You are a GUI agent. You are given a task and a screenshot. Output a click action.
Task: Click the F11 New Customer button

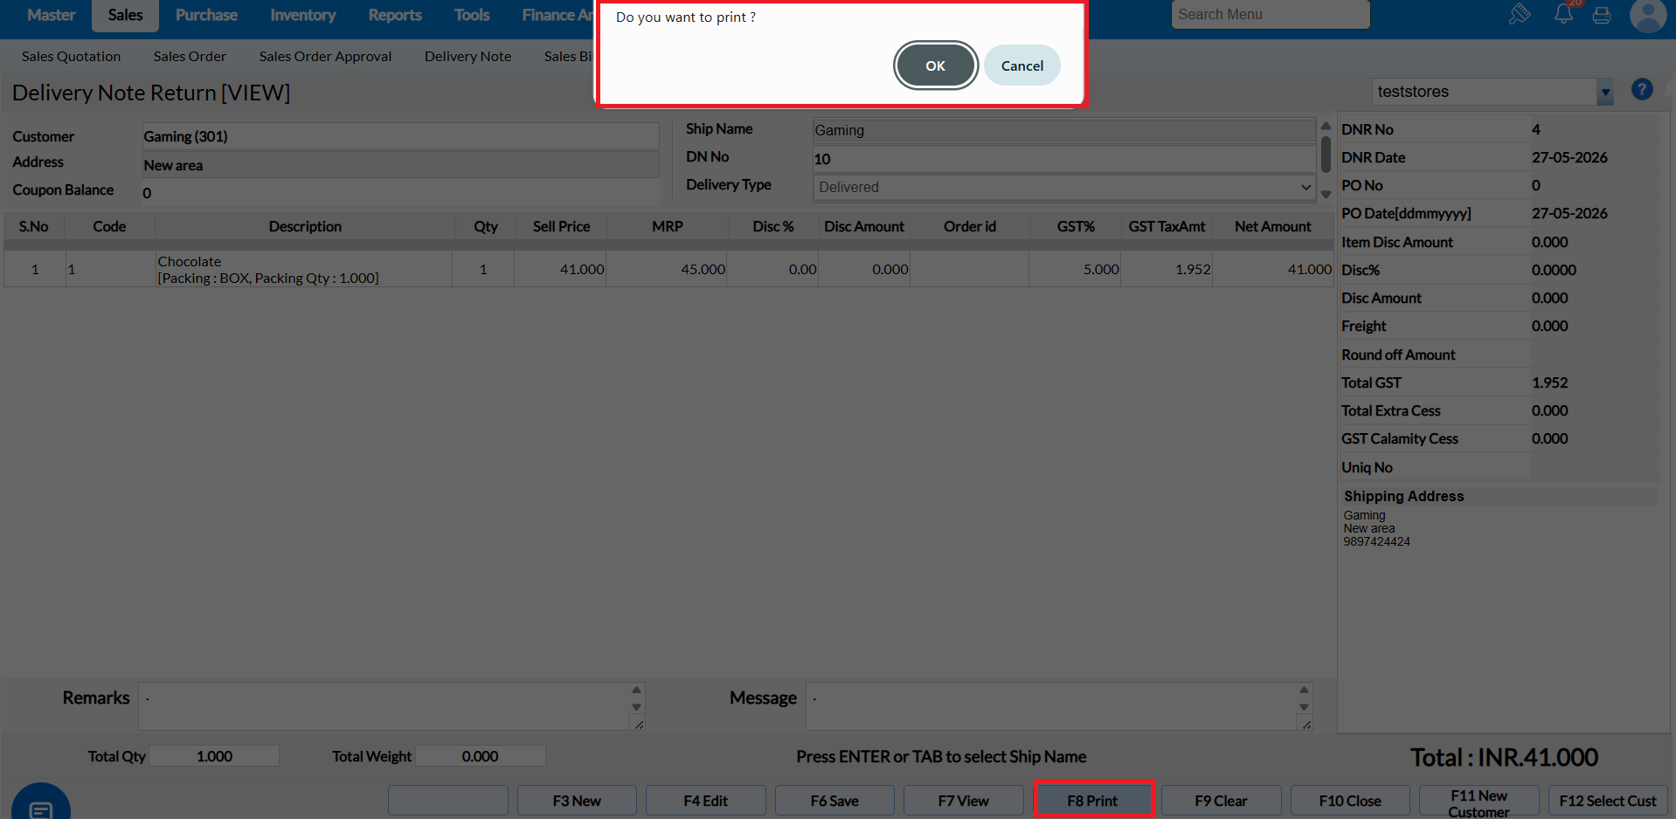1479,802
